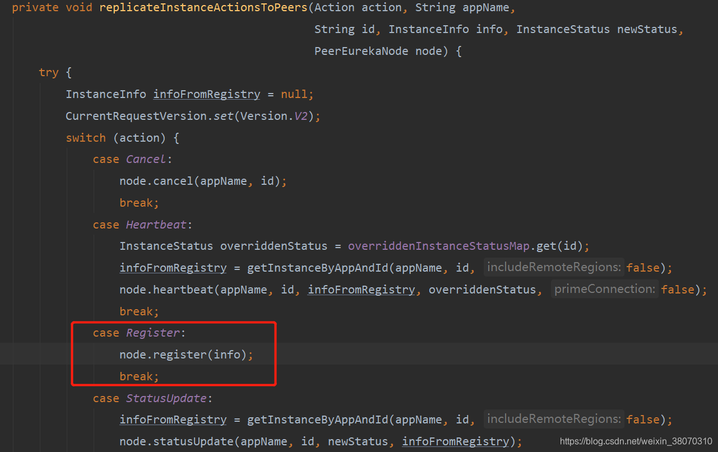
Task: Click 'includeRemoteRegions:' hint in StatusUpdate case
Action: tap(554, 419)
